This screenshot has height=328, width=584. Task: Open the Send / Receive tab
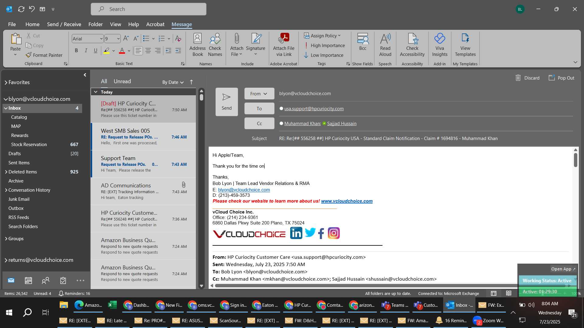[64, 24]
